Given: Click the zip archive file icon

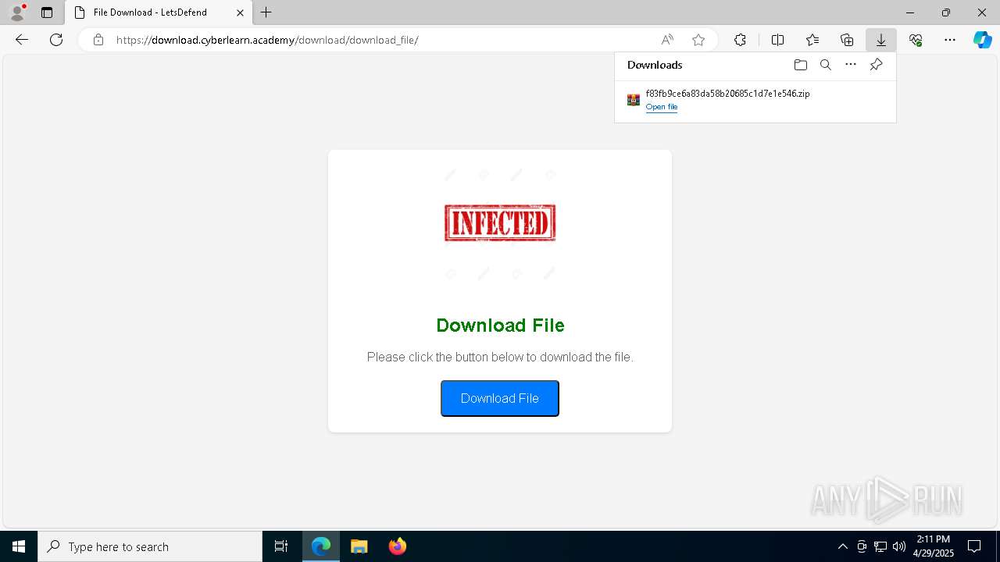Looking at the screenshot, I should click(634, 100).
